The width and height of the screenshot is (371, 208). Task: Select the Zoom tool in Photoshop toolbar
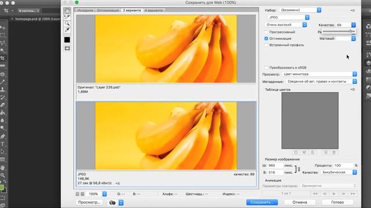tap(2, 175)
